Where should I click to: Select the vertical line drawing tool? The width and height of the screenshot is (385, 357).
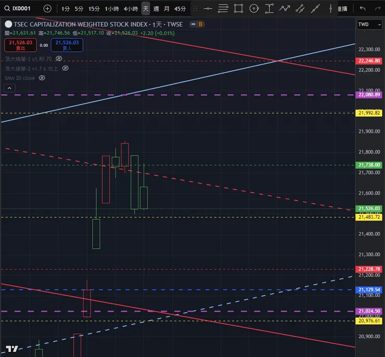(x=330, y=9)
